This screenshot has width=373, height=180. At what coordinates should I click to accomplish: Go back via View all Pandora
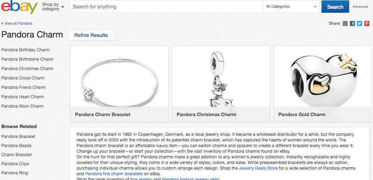point(17,23)
